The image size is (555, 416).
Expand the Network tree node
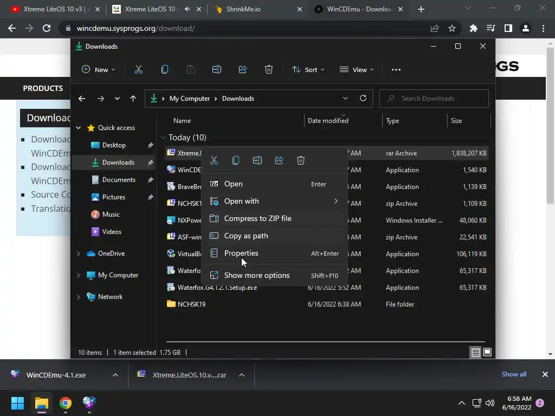coord(78,297)
